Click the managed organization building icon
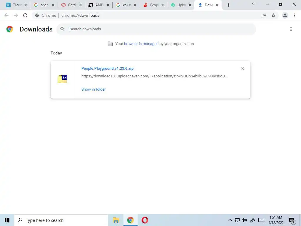 point(110,44)
